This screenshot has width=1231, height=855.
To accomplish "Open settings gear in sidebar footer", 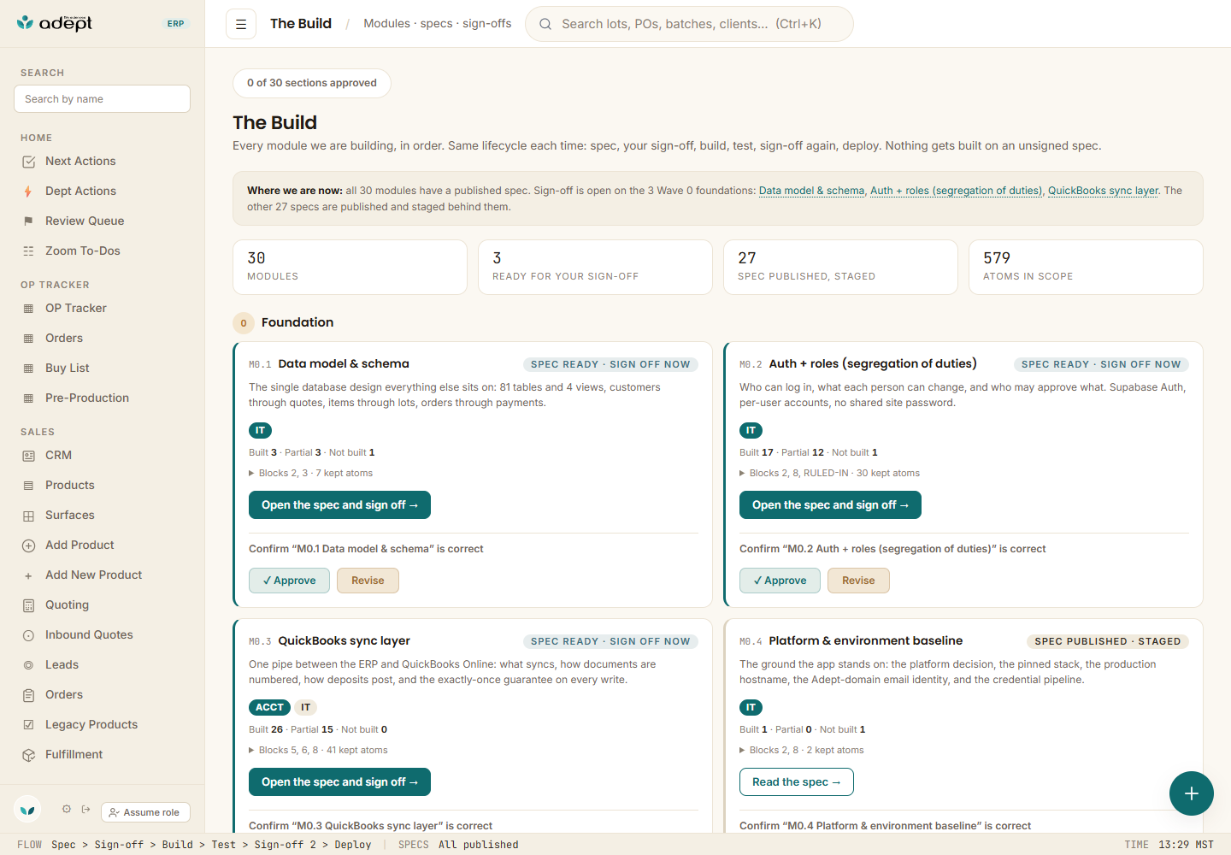I will click(x=67, y=809).
